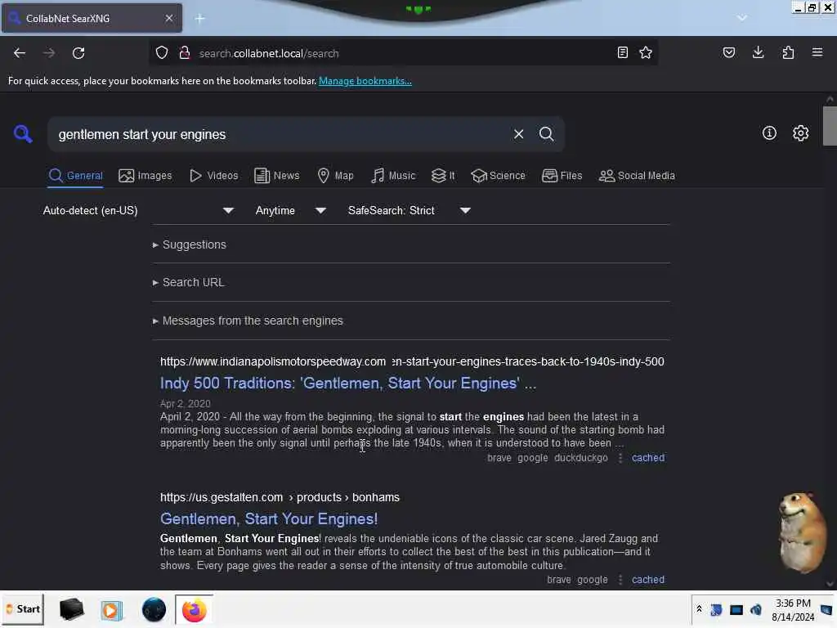This screenshot has width=837, height=628.
Task: Click the search query input field
Action: (280, 135)
